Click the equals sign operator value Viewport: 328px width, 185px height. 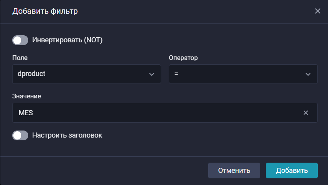(176, 74)
